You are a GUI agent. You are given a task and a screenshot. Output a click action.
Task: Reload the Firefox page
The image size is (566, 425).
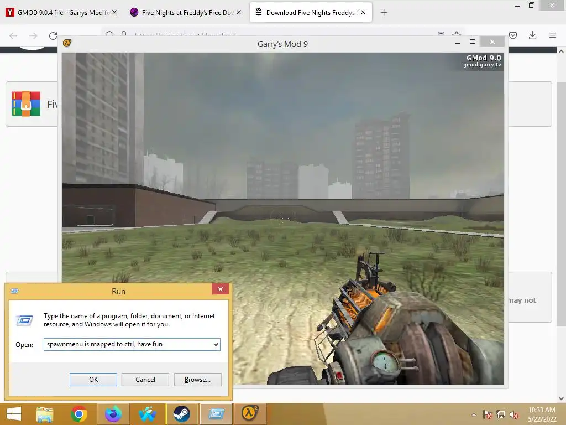53,35
